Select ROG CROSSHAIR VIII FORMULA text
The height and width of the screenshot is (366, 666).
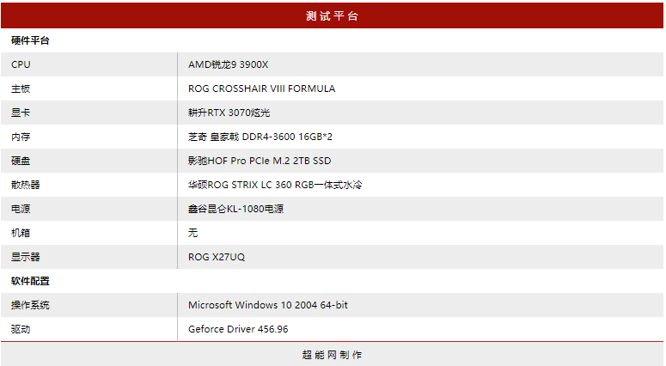[x=261, y=88]
